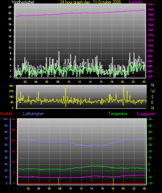Click the 1040 pressure axis value
Image resolution: width=162 pixels, height=193 pixels.
point(151,9)
